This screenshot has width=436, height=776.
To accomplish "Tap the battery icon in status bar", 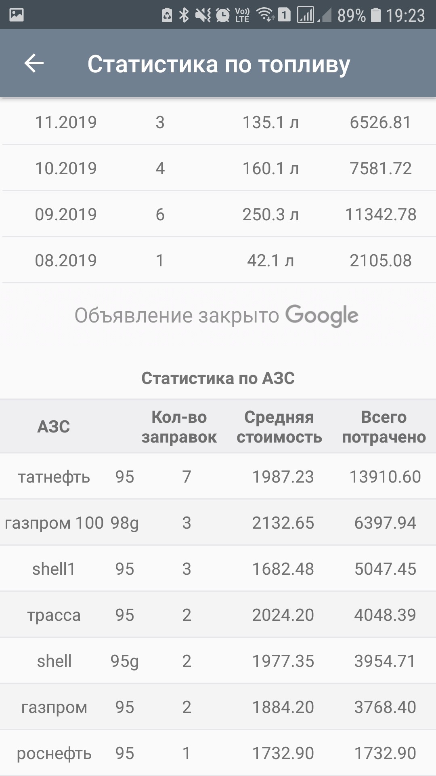I will tap(376, 15).
